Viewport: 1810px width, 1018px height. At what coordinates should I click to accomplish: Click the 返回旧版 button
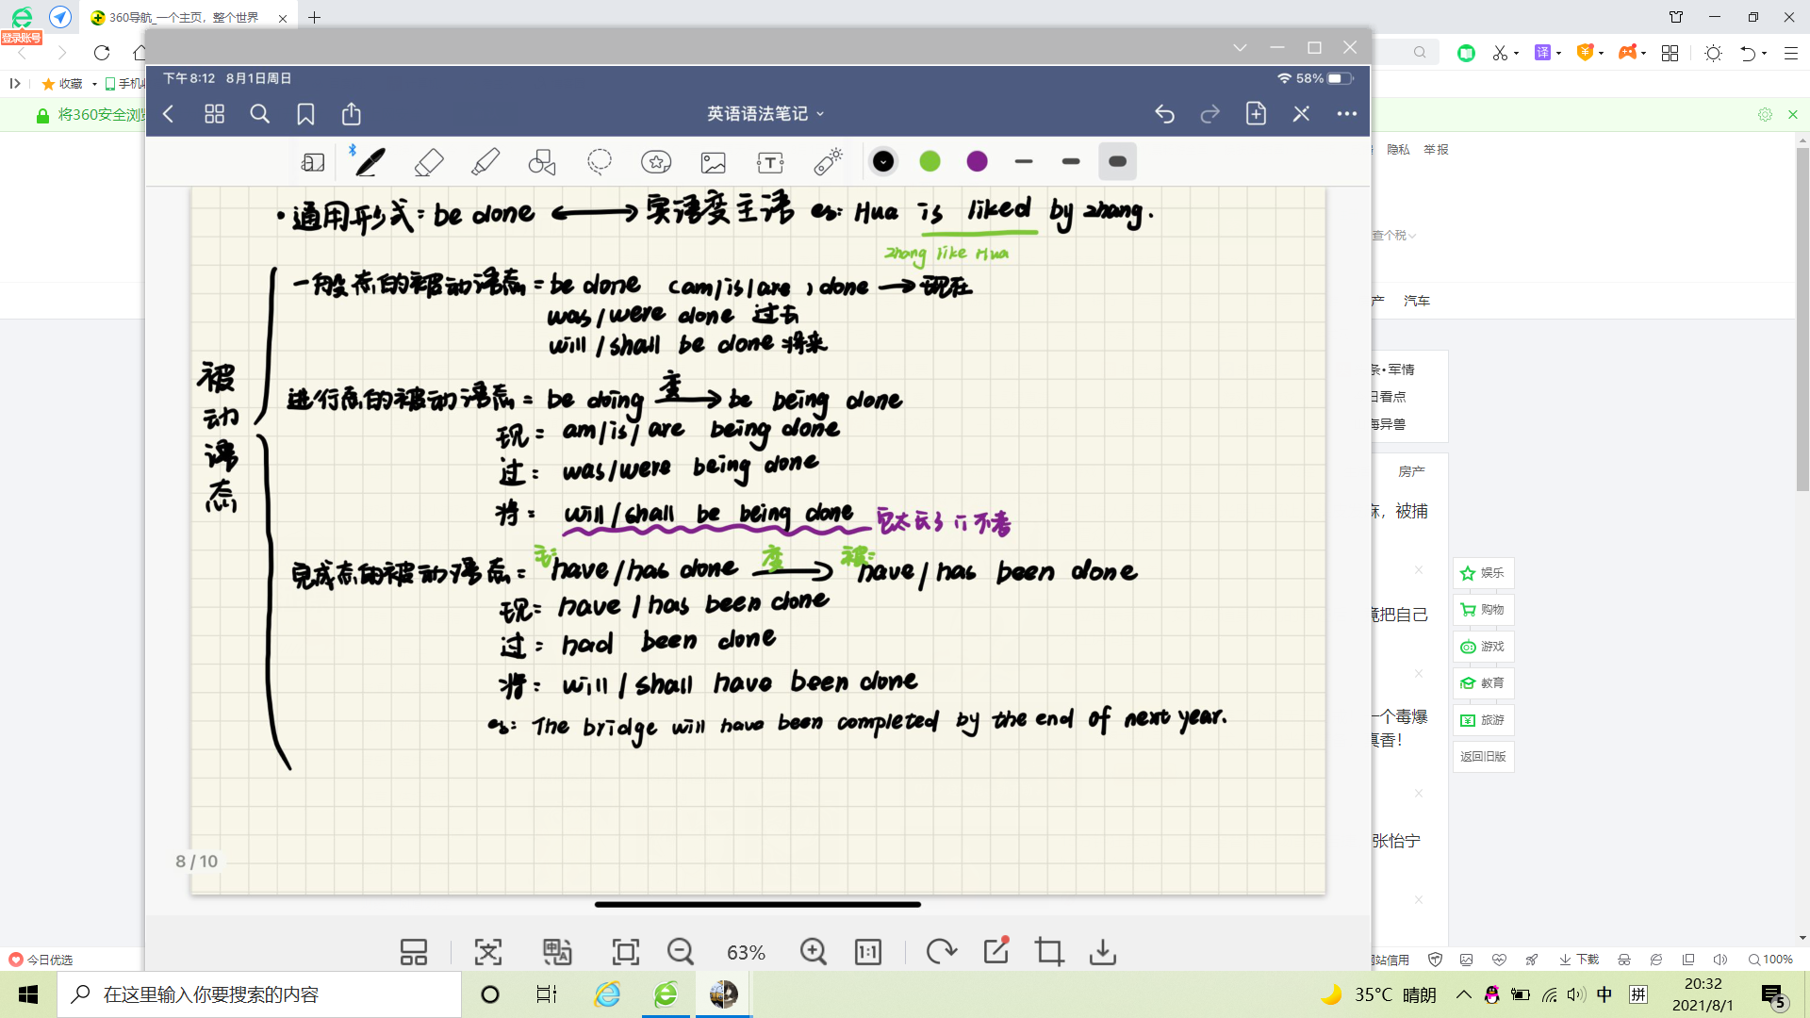point(1483,757)
